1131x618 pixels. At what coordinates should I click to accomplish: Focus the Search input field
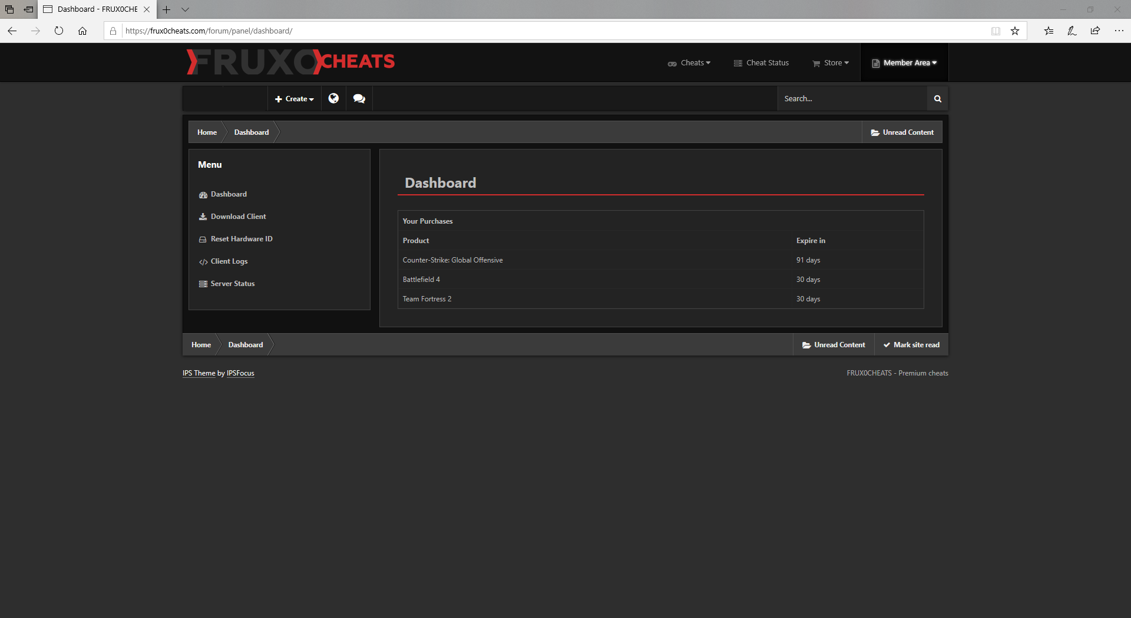click(x=852, y=99)
